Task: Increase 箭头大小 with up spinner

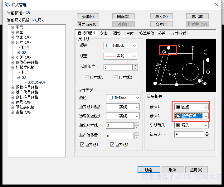Action: pos(207,132)
